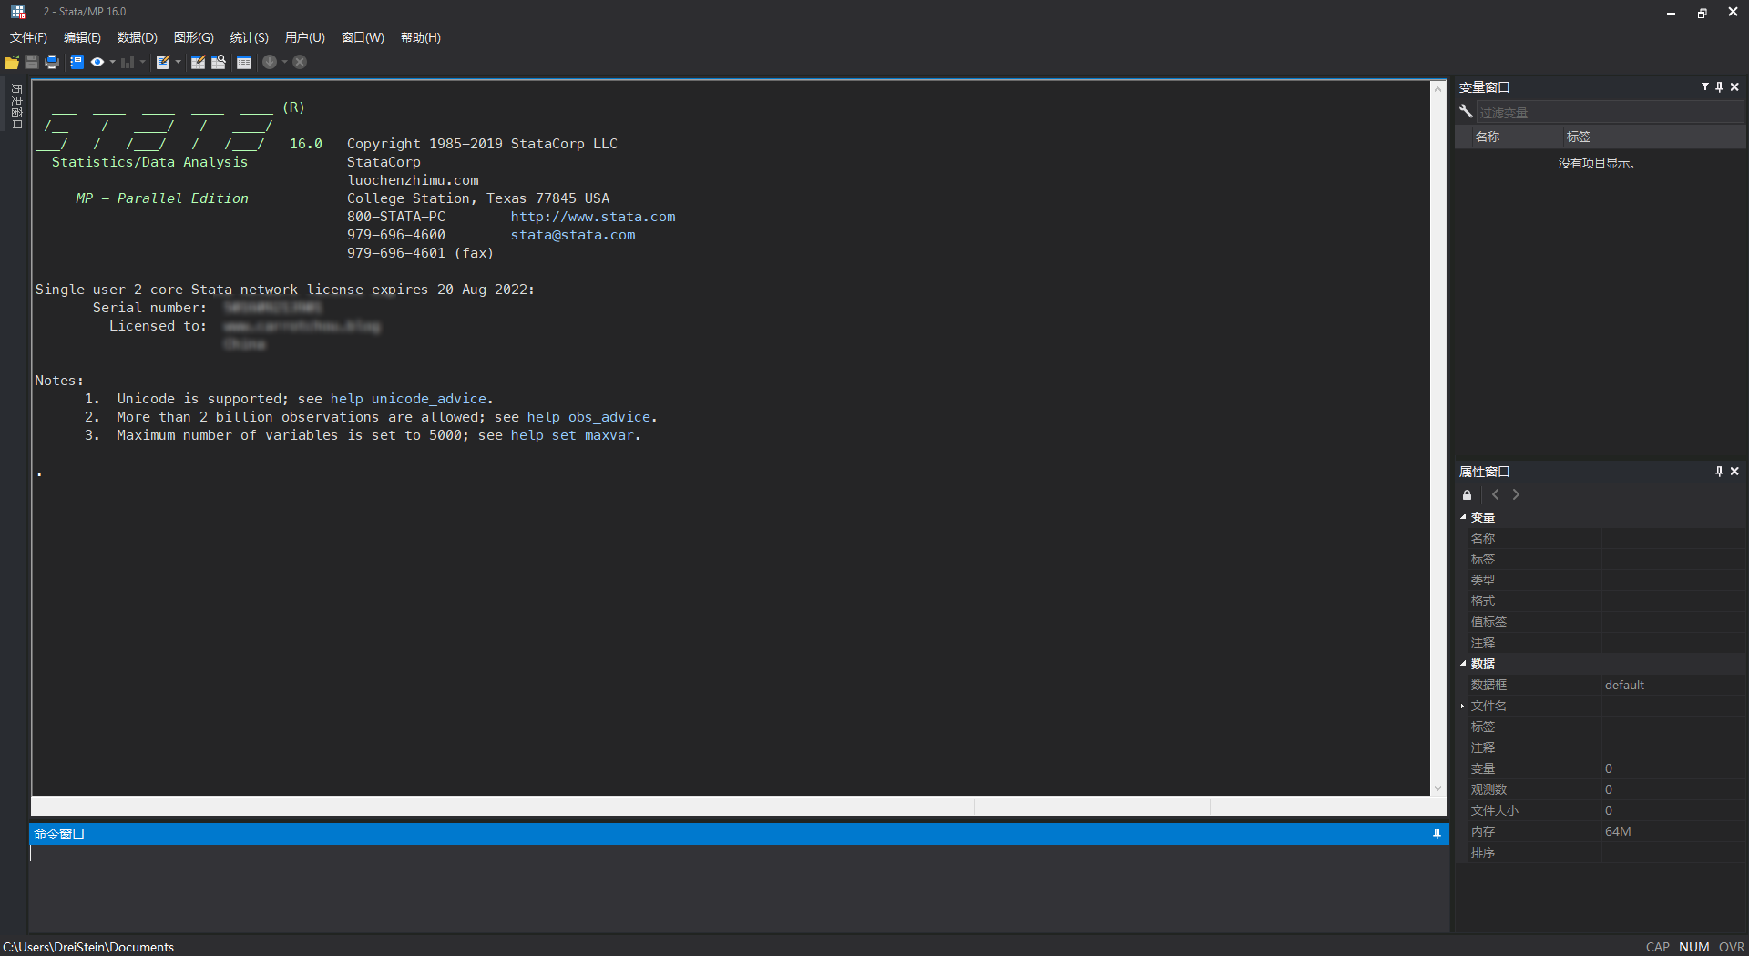1749x956 pixels.
Task: Open the 图形(G) menu
Action: tap(193, 37)
